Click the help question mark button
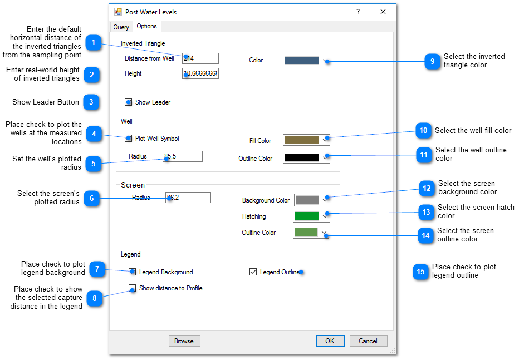Viewport: 519px width, 360px height. tap(358, 12)
